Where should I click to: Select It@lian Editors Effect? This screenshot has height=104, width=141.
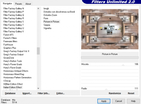tap(13, 84)
